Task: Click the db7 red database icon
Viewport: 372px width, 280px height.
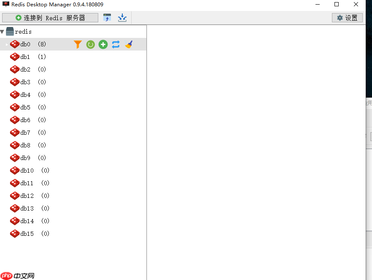Action: 15,133
